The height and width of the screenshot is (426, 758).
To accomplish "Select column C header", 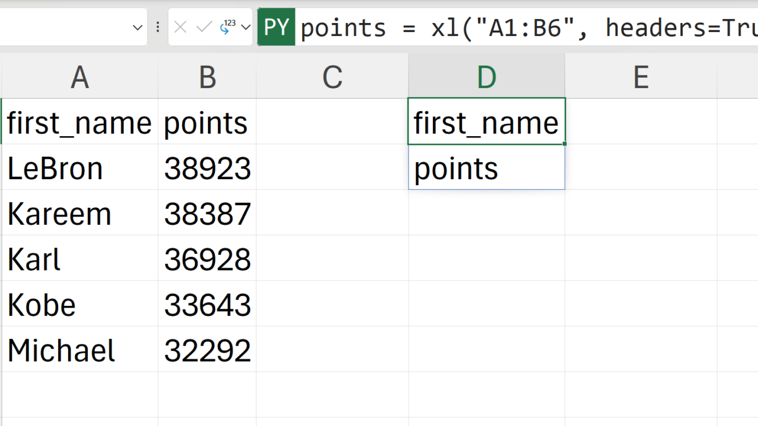I will [x=332, y=77].
